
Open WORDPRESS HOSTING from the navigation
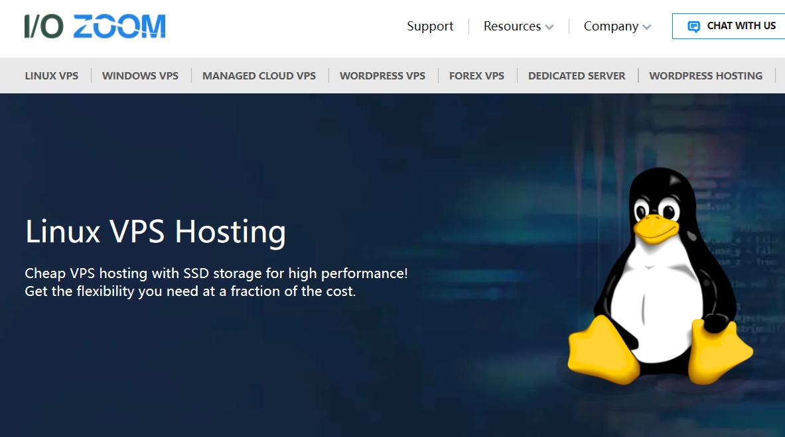[705, 75]
